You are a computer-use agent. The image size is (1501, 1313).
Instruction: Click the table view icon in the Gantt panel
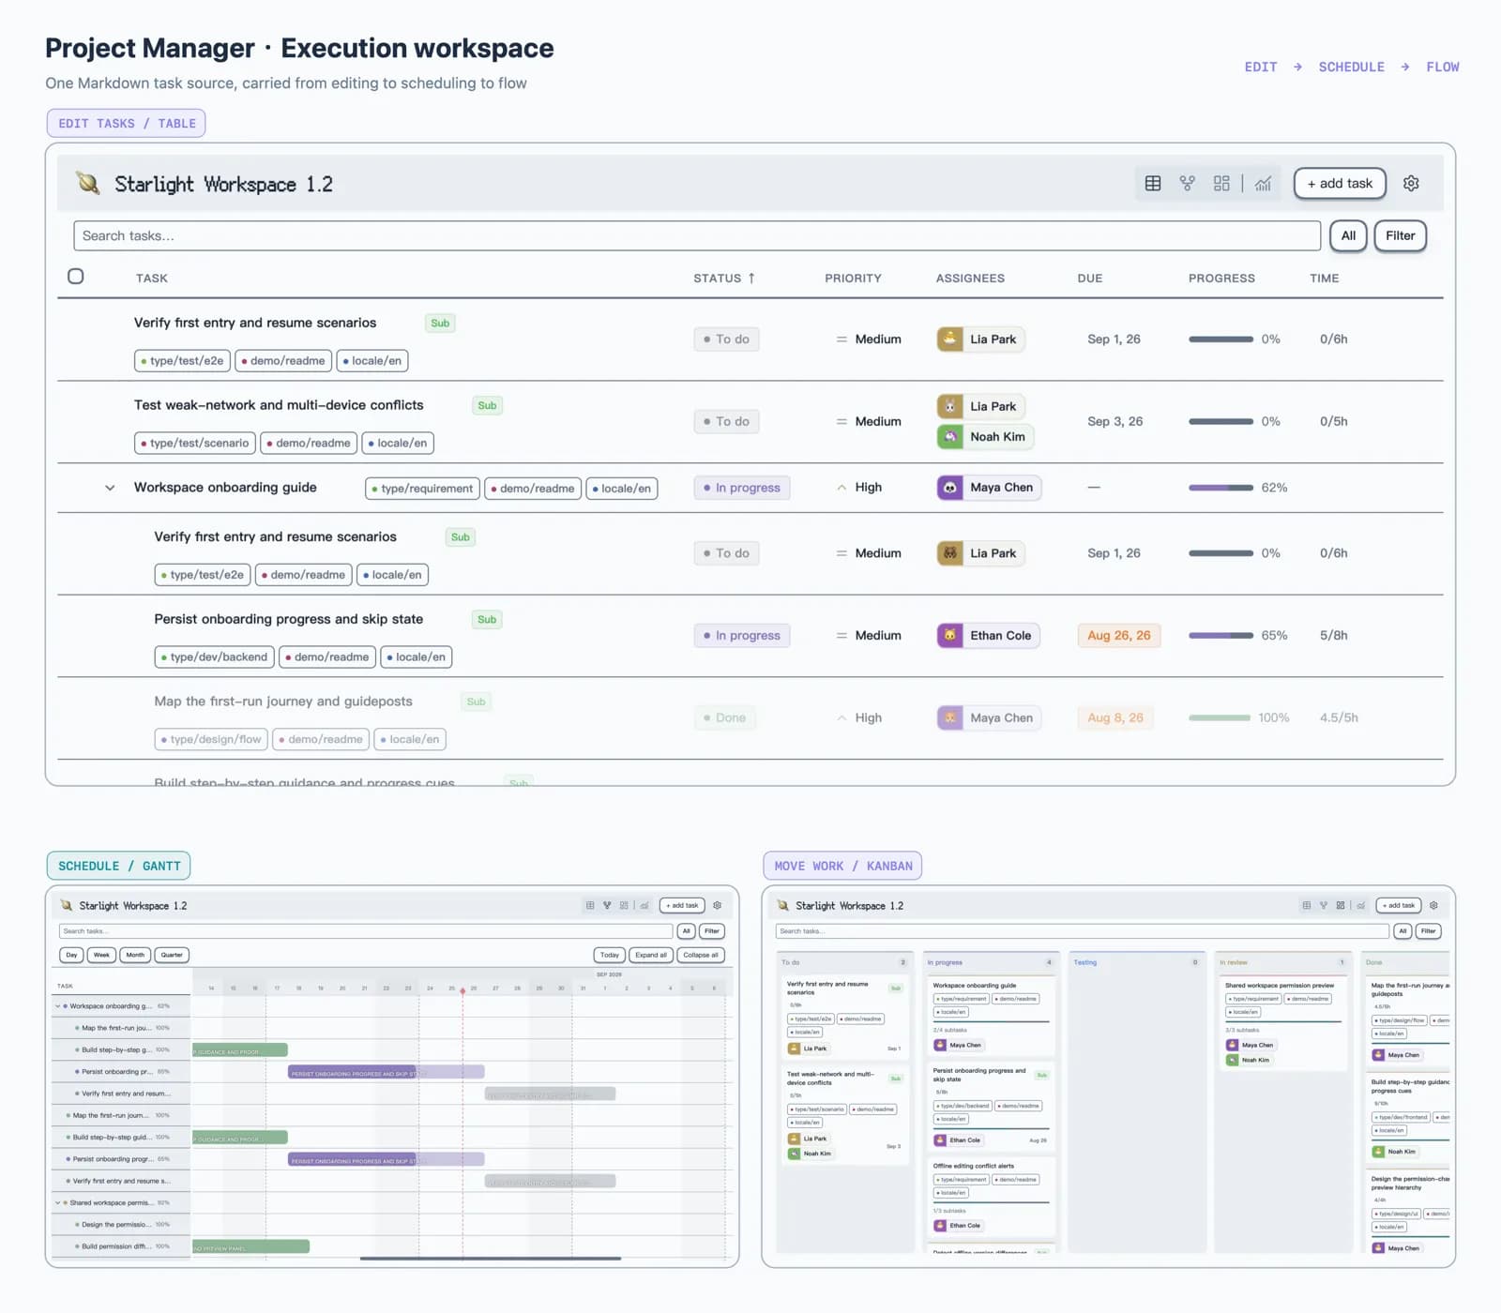pyautogui.click(x=590, y=905)
